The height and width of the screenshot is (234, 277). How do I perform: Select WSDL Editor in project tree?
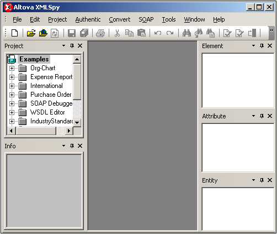[47, 112]
